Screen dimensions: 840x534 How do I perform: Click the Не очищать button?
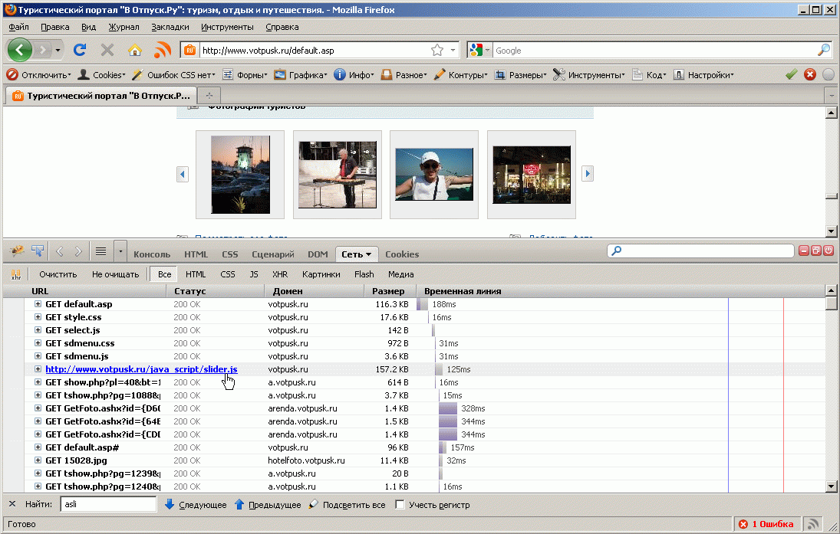click(115, 274)
